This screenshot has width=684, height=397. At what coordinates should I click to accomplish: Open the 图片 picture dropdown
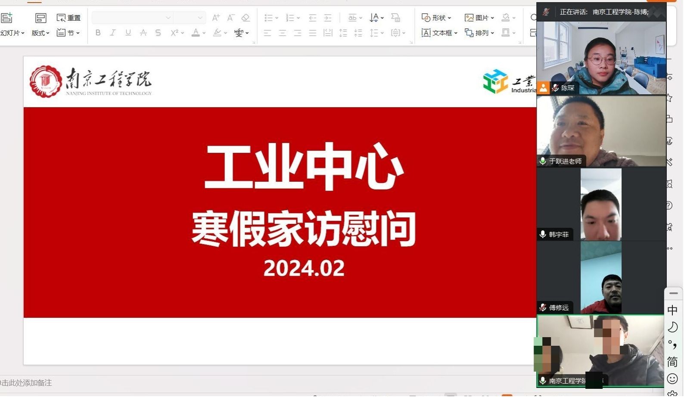(x=479, y=18)
